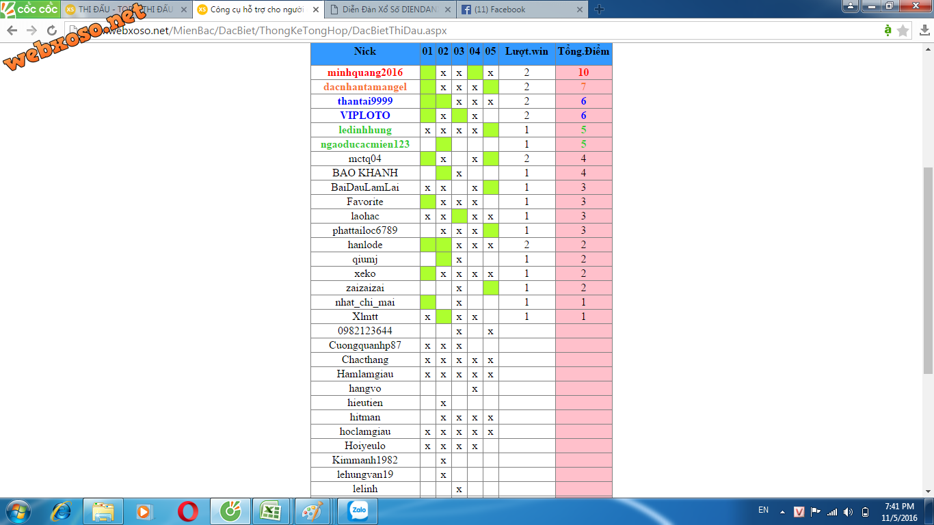Open the Windows Start button
Screen dimensions: 934x525
tap(18, 511)
